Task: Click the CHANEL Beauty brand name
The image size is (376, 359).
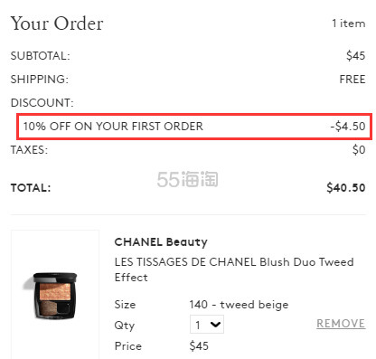Action: click(x=161, y=242)
